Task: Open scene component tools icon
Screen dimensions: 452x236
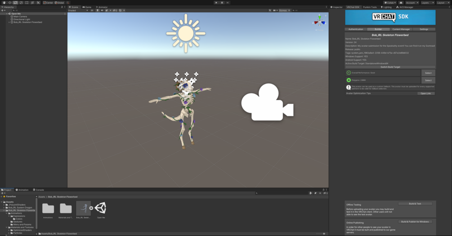Action: click(x=270, y=10)
